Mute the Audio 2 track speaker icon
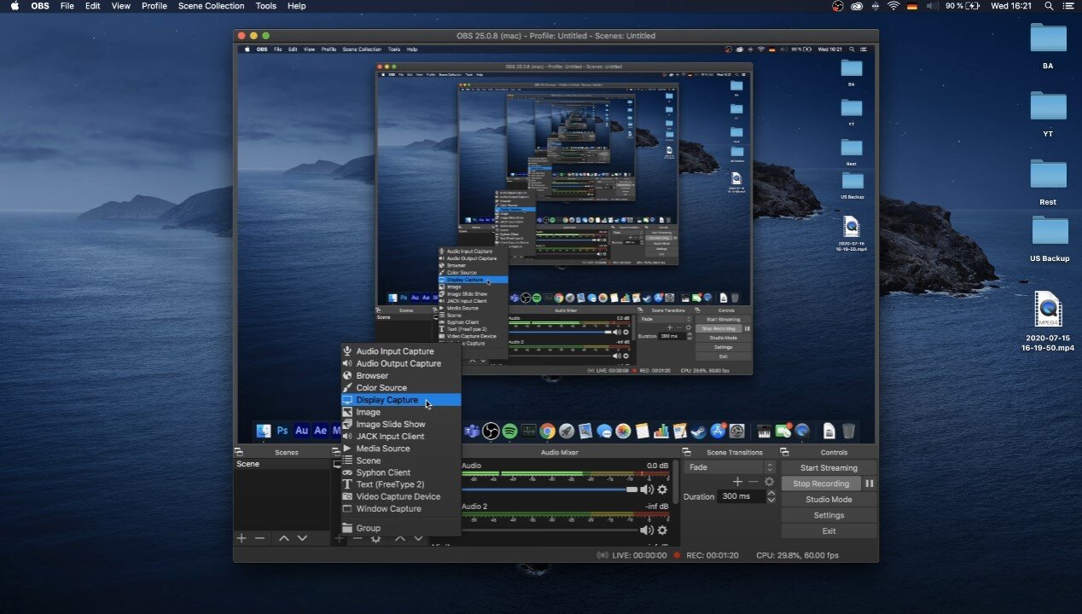Image resolution: width=1082 pixels, height=614 pixels. click(x=647, y=530)
